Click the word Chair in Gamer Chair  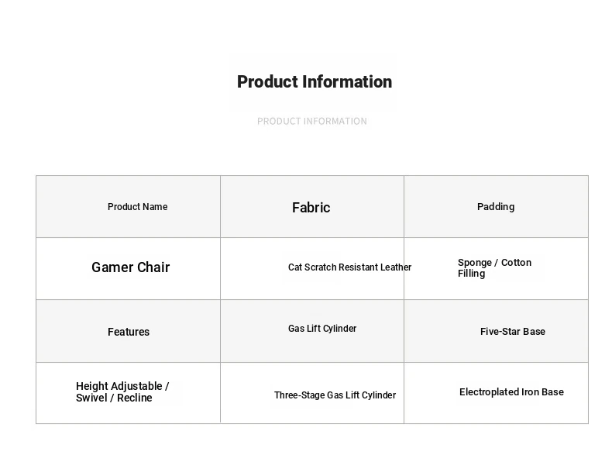pyautogui.click(x=153, y=267)
